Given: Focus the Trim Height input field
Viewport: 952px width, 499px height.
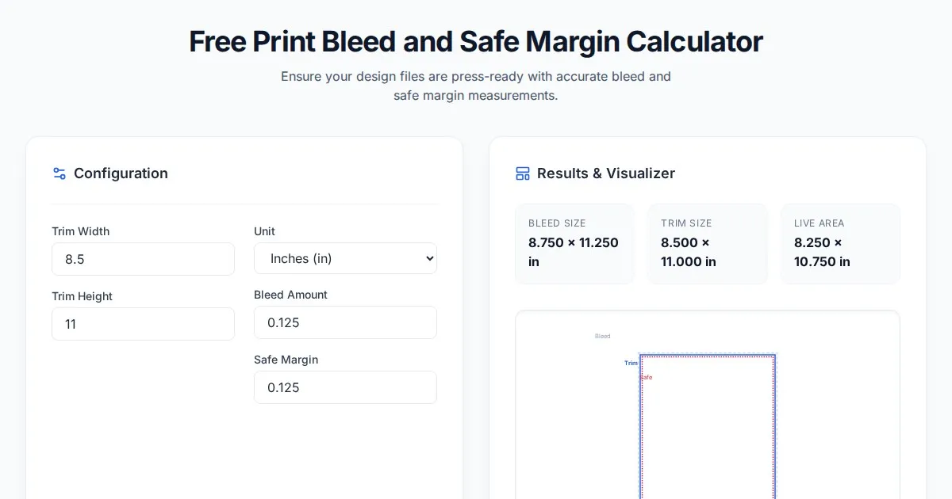Looking at the screenshot, I should click(x=143, y=324).
